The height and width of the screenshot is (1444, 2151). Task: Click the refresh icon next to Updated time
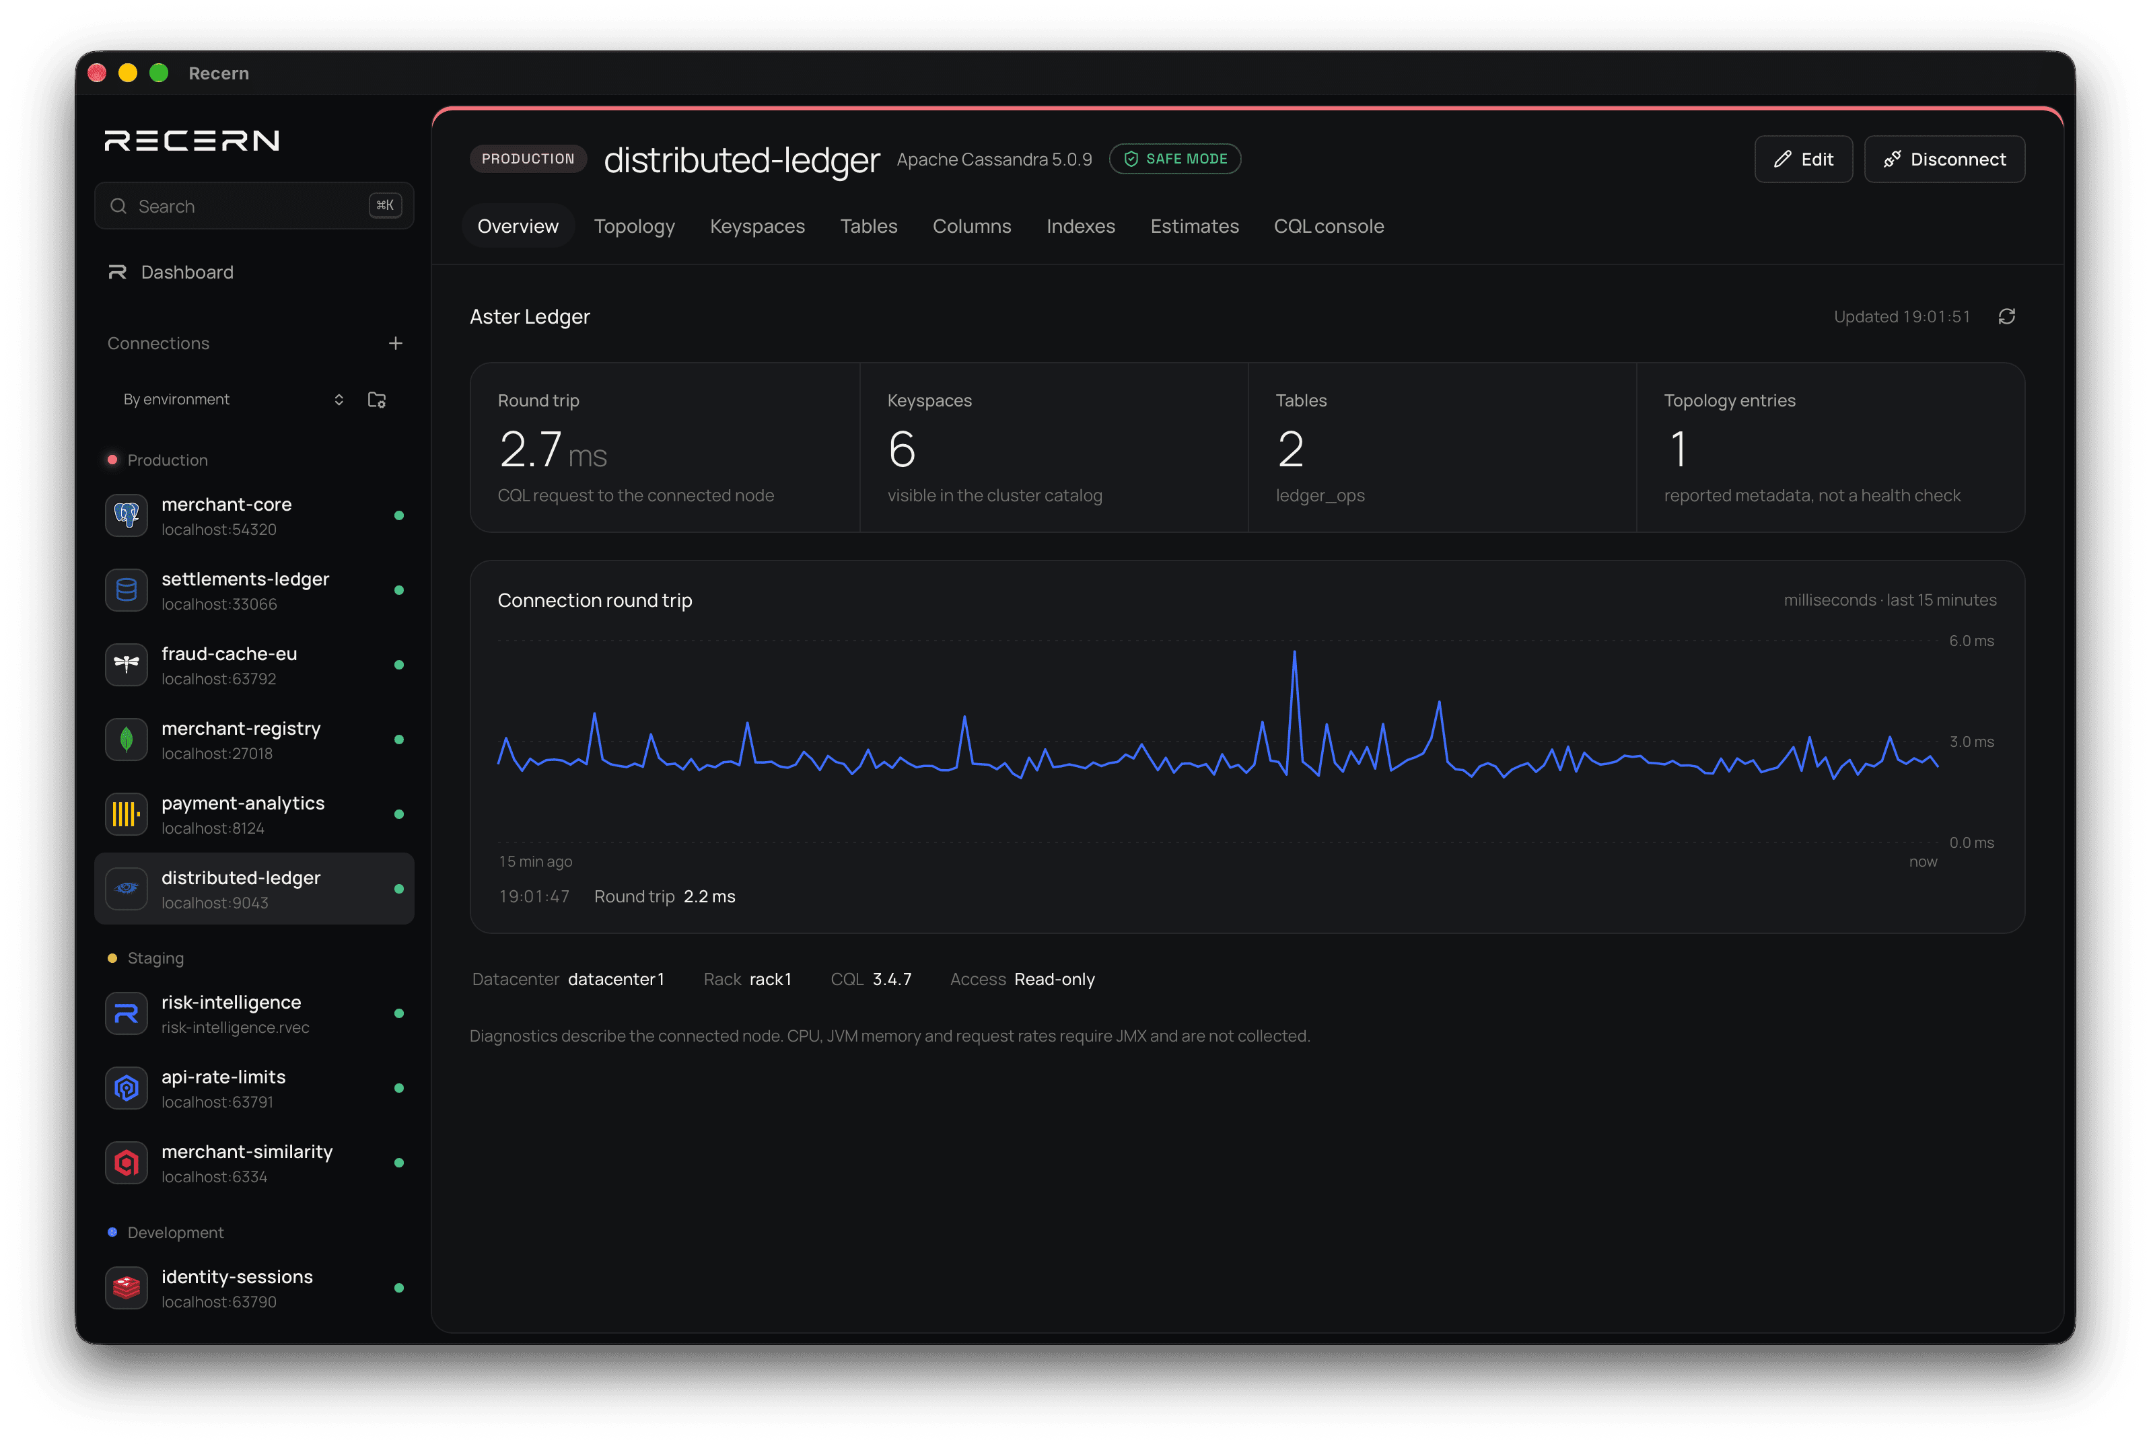(x=2006, y=317)
